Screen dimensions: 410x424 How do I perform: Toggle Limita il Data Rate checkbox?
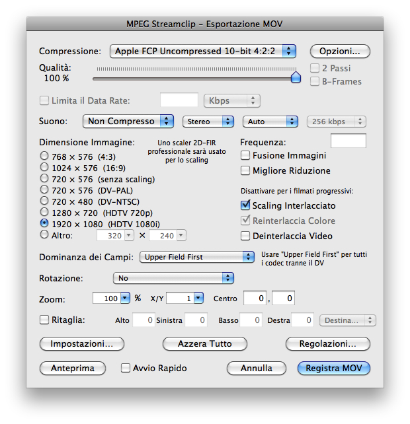tap(44, 100)
